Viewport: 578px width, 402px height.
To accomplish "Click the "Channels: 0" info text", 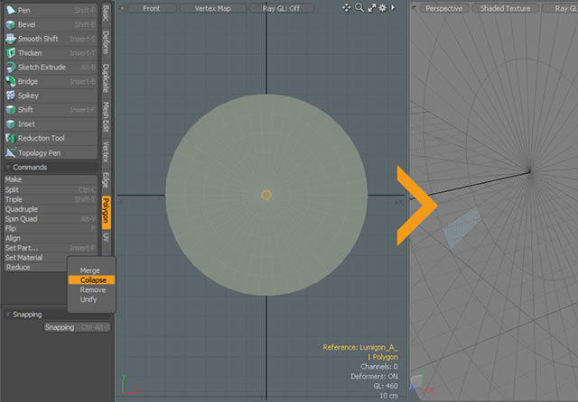I will [x=379, y=367].
